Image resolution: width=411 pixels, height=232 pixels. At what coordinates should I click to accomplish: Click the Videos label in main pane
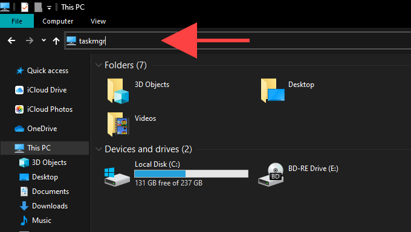[x=145, y=118]
